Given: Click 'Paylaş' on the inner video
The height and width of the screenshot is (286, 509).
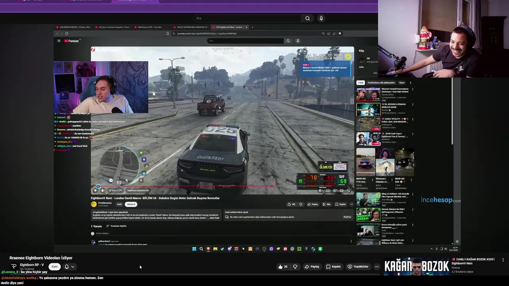Looking at the screenshot, I should [313, 204].
